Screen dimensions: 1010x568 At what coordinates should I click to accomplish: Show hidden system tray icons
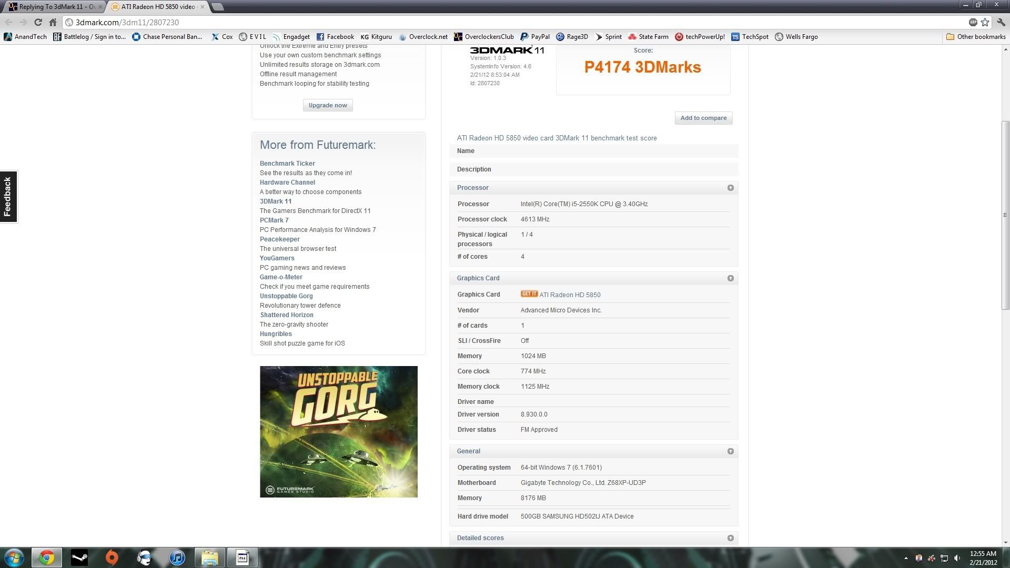[x=906, y=558]
